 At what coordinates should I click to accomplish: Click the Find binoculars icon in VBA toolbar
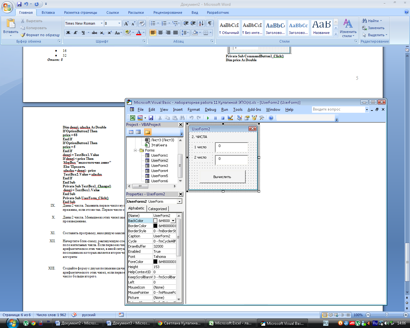[x=182, y=118]
